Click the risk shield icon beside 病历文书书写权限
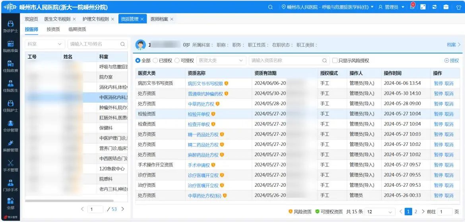Screen dimensions: 465x222 (x=226, y=84)
